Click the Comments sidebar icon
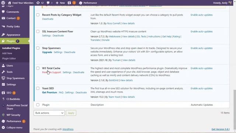 (3, 12)
